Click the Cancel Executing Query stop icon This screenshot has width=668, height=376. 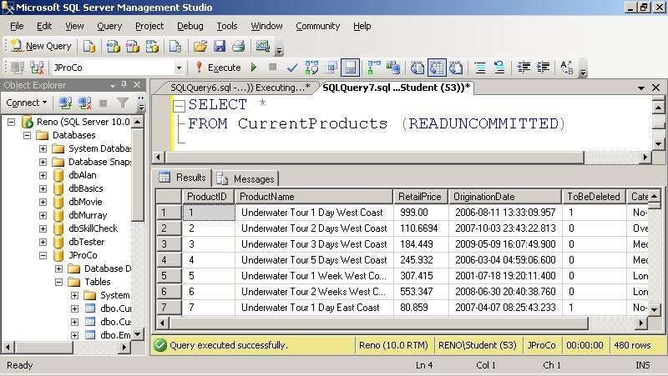pos(273,68)
